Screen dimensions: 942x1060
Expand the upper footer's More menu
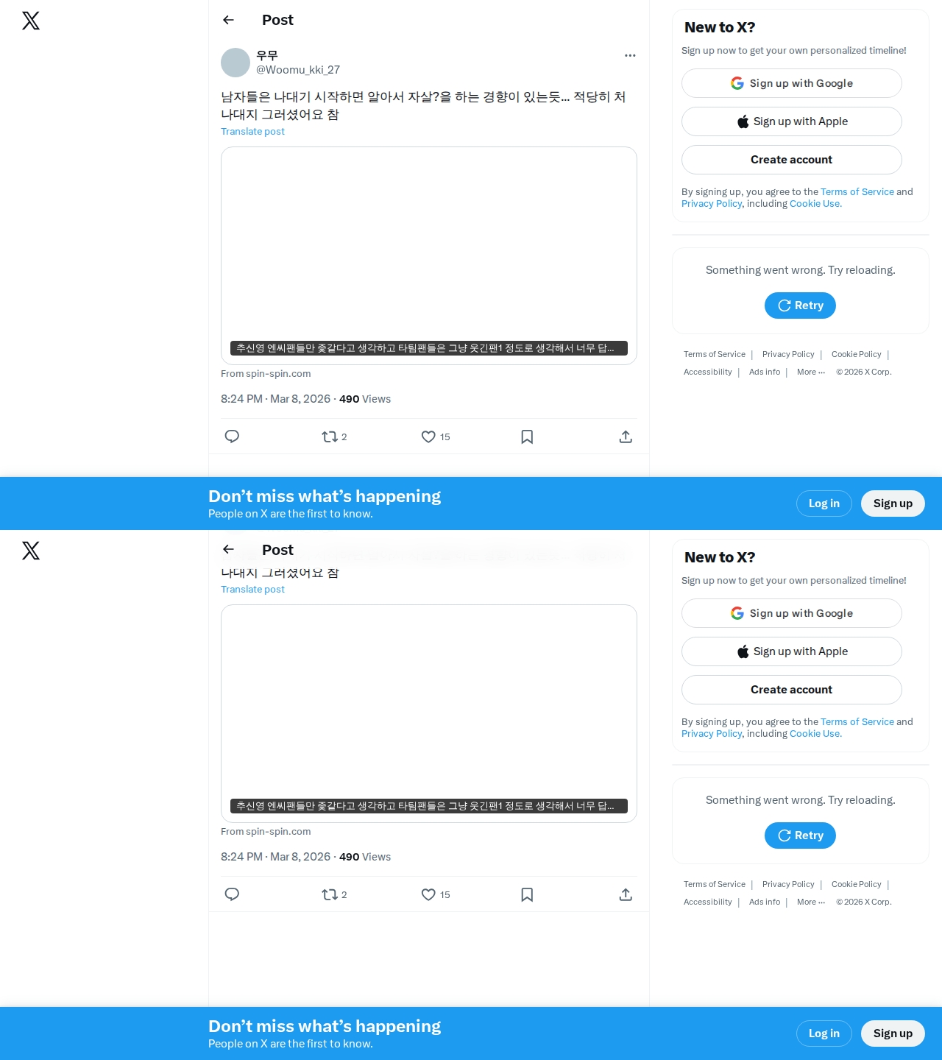811,372
